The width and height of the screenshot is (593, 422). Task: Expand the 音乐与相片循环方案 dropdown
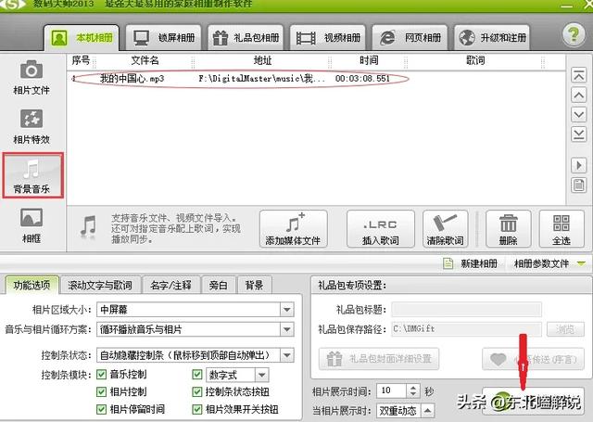click(x=286, y=329)
